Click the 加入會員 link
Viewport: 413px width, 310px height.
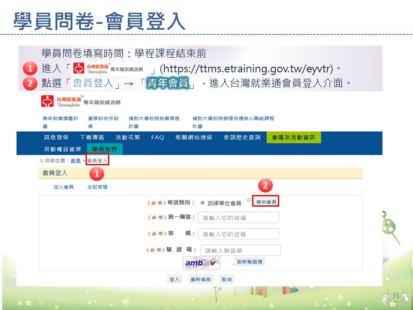coord(63,187)
